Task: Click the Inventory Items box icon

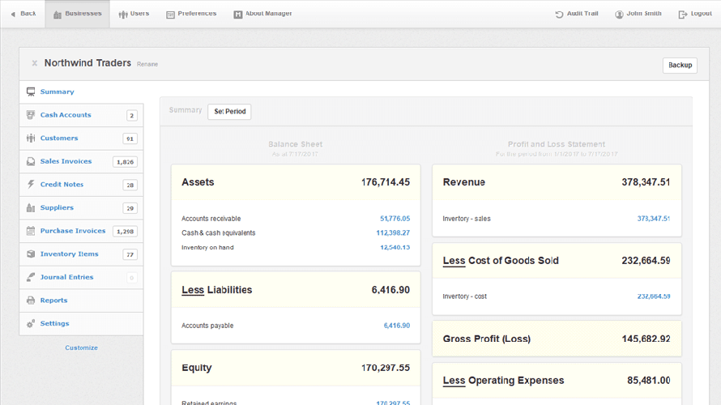Action: click(31, 254)
